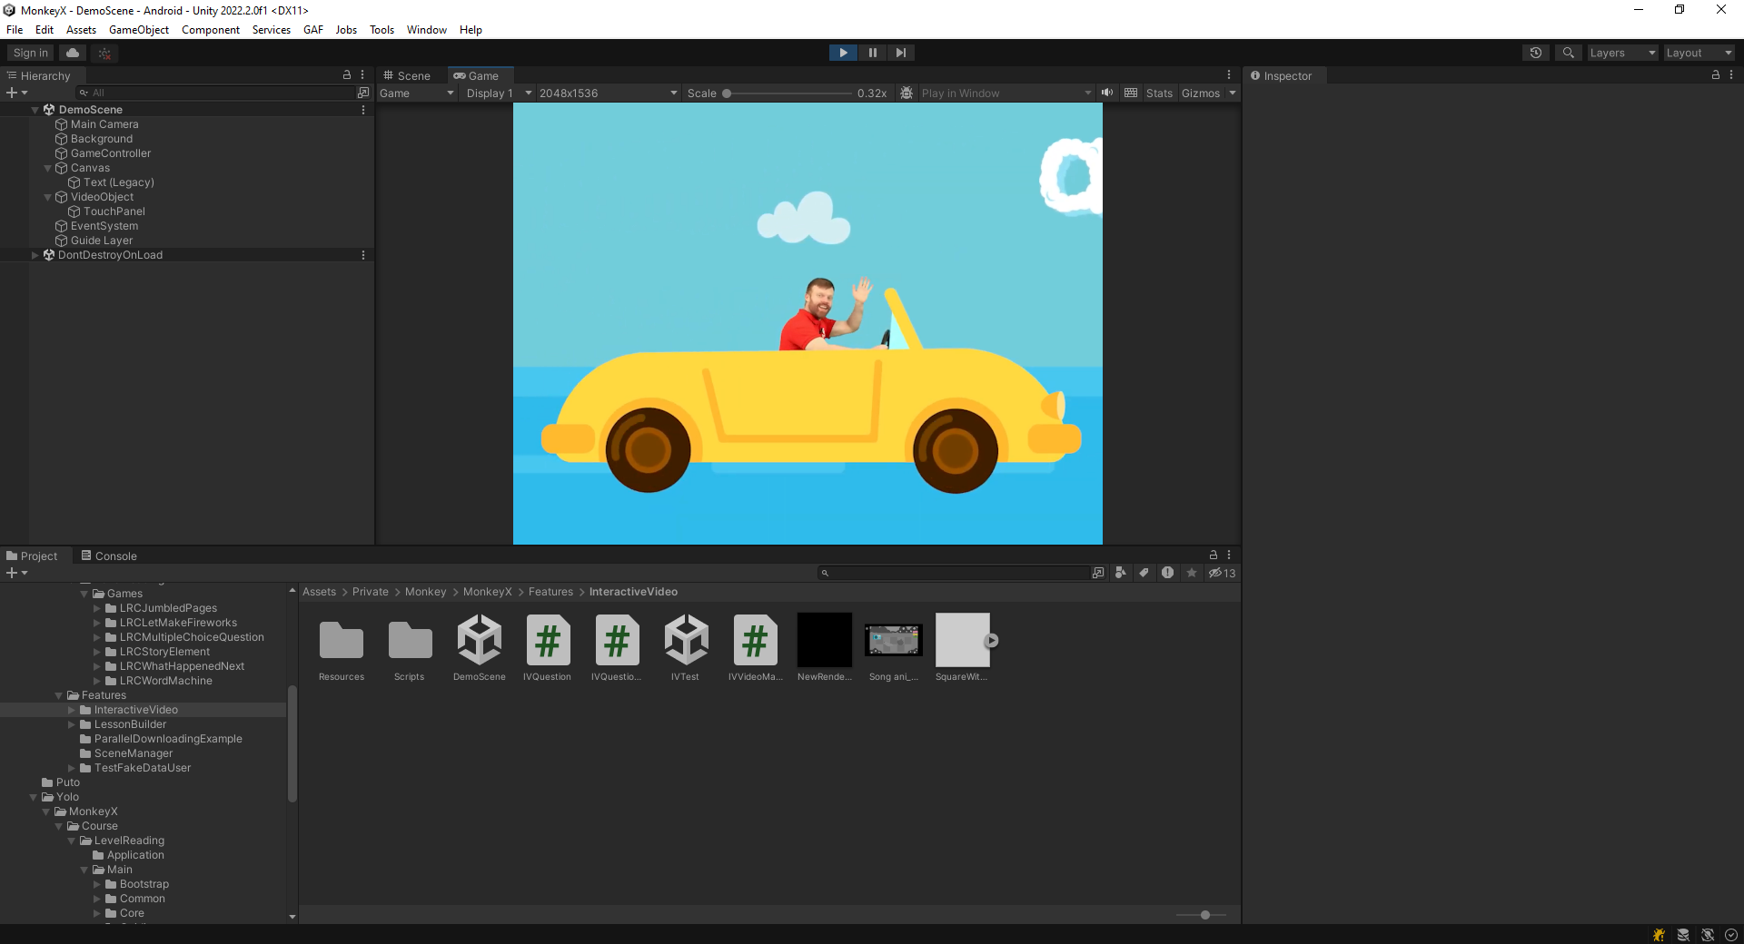1744x944 pixels.
Task: Open the Inspector options menu
Action: (x=1731, y=75)
